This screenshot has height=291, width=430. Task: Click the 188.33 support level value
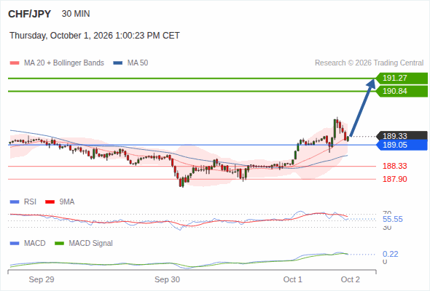[394, 166]
